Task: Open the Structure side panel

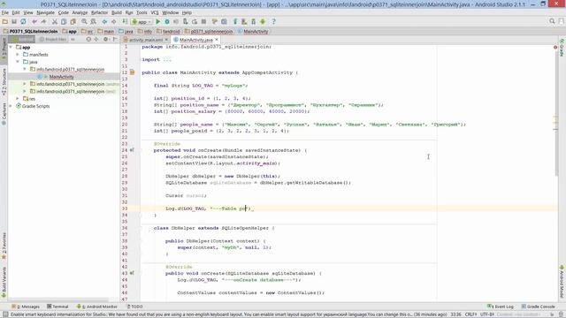Action: coord(4,82)
